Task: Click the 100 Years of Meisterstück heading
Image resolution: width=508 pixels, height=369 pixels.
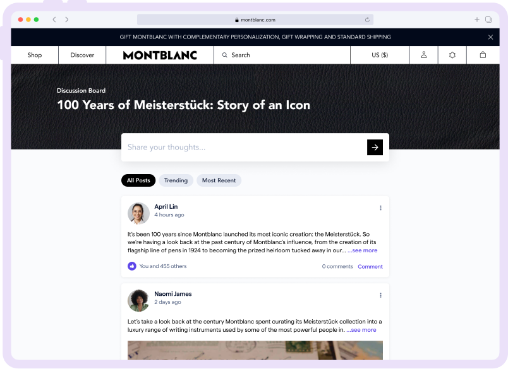Action: tap(184, 105)
